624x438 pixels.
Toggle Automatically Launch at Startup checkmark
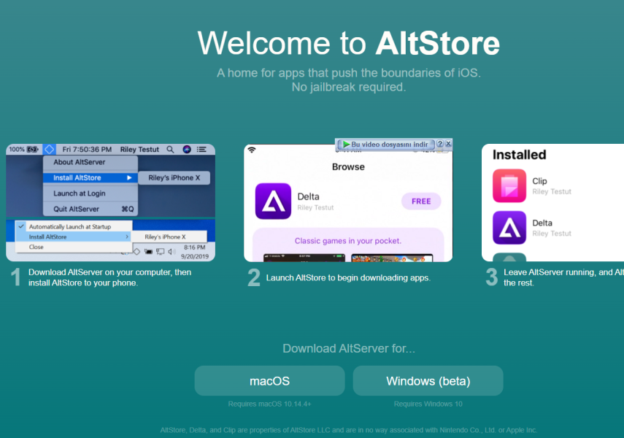pyautogui.click(x=21, y=226)
